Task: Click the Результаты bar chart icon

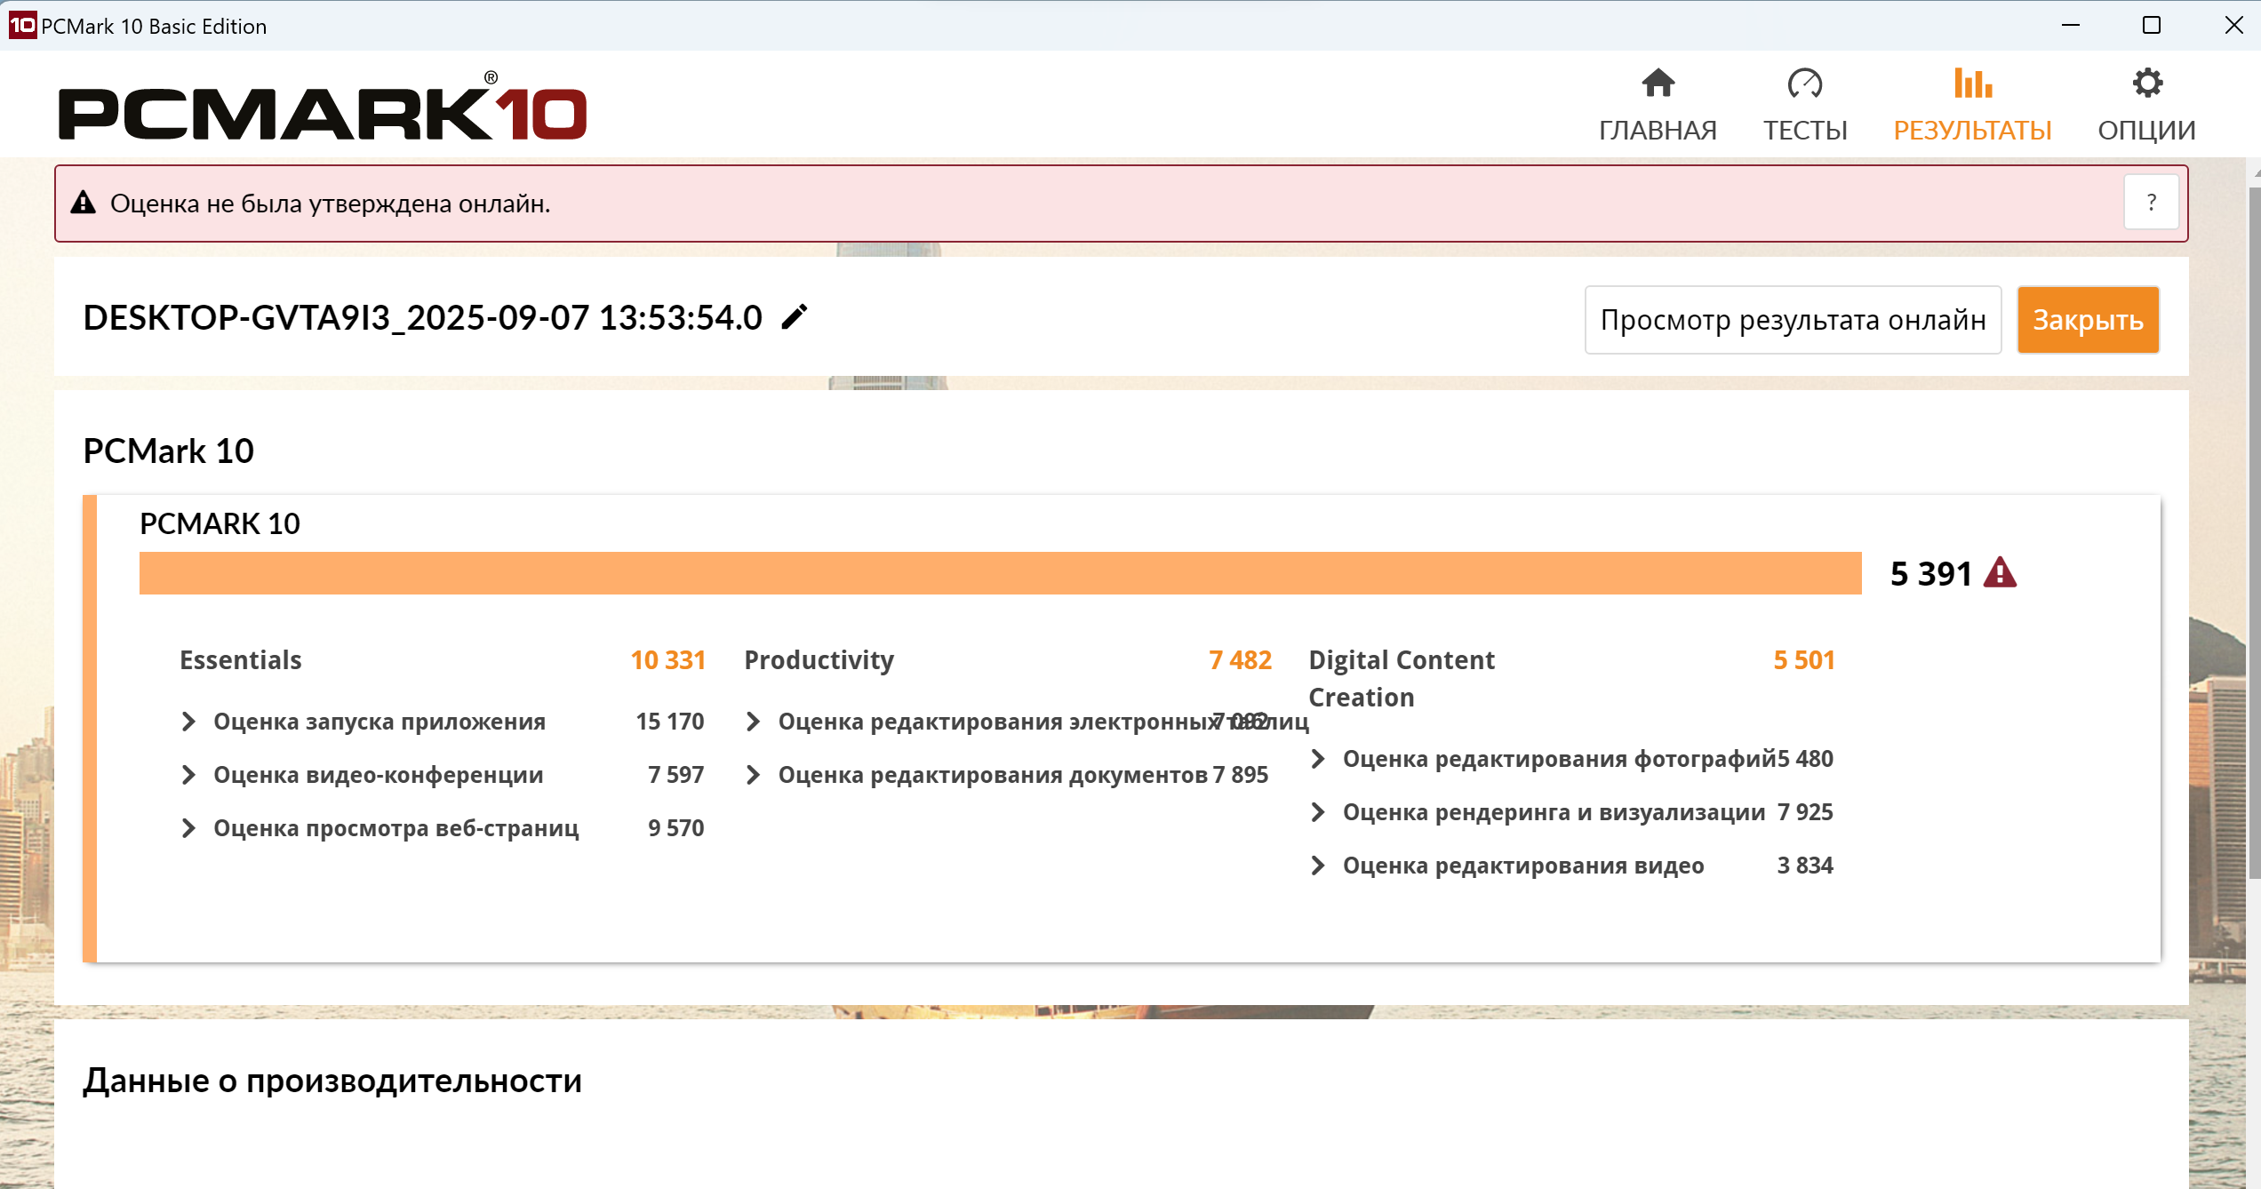Action: tap(1972, 84)
